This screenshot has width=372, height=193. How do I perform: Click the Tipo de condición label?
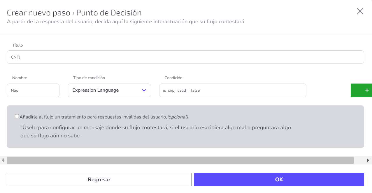(89, 78)
